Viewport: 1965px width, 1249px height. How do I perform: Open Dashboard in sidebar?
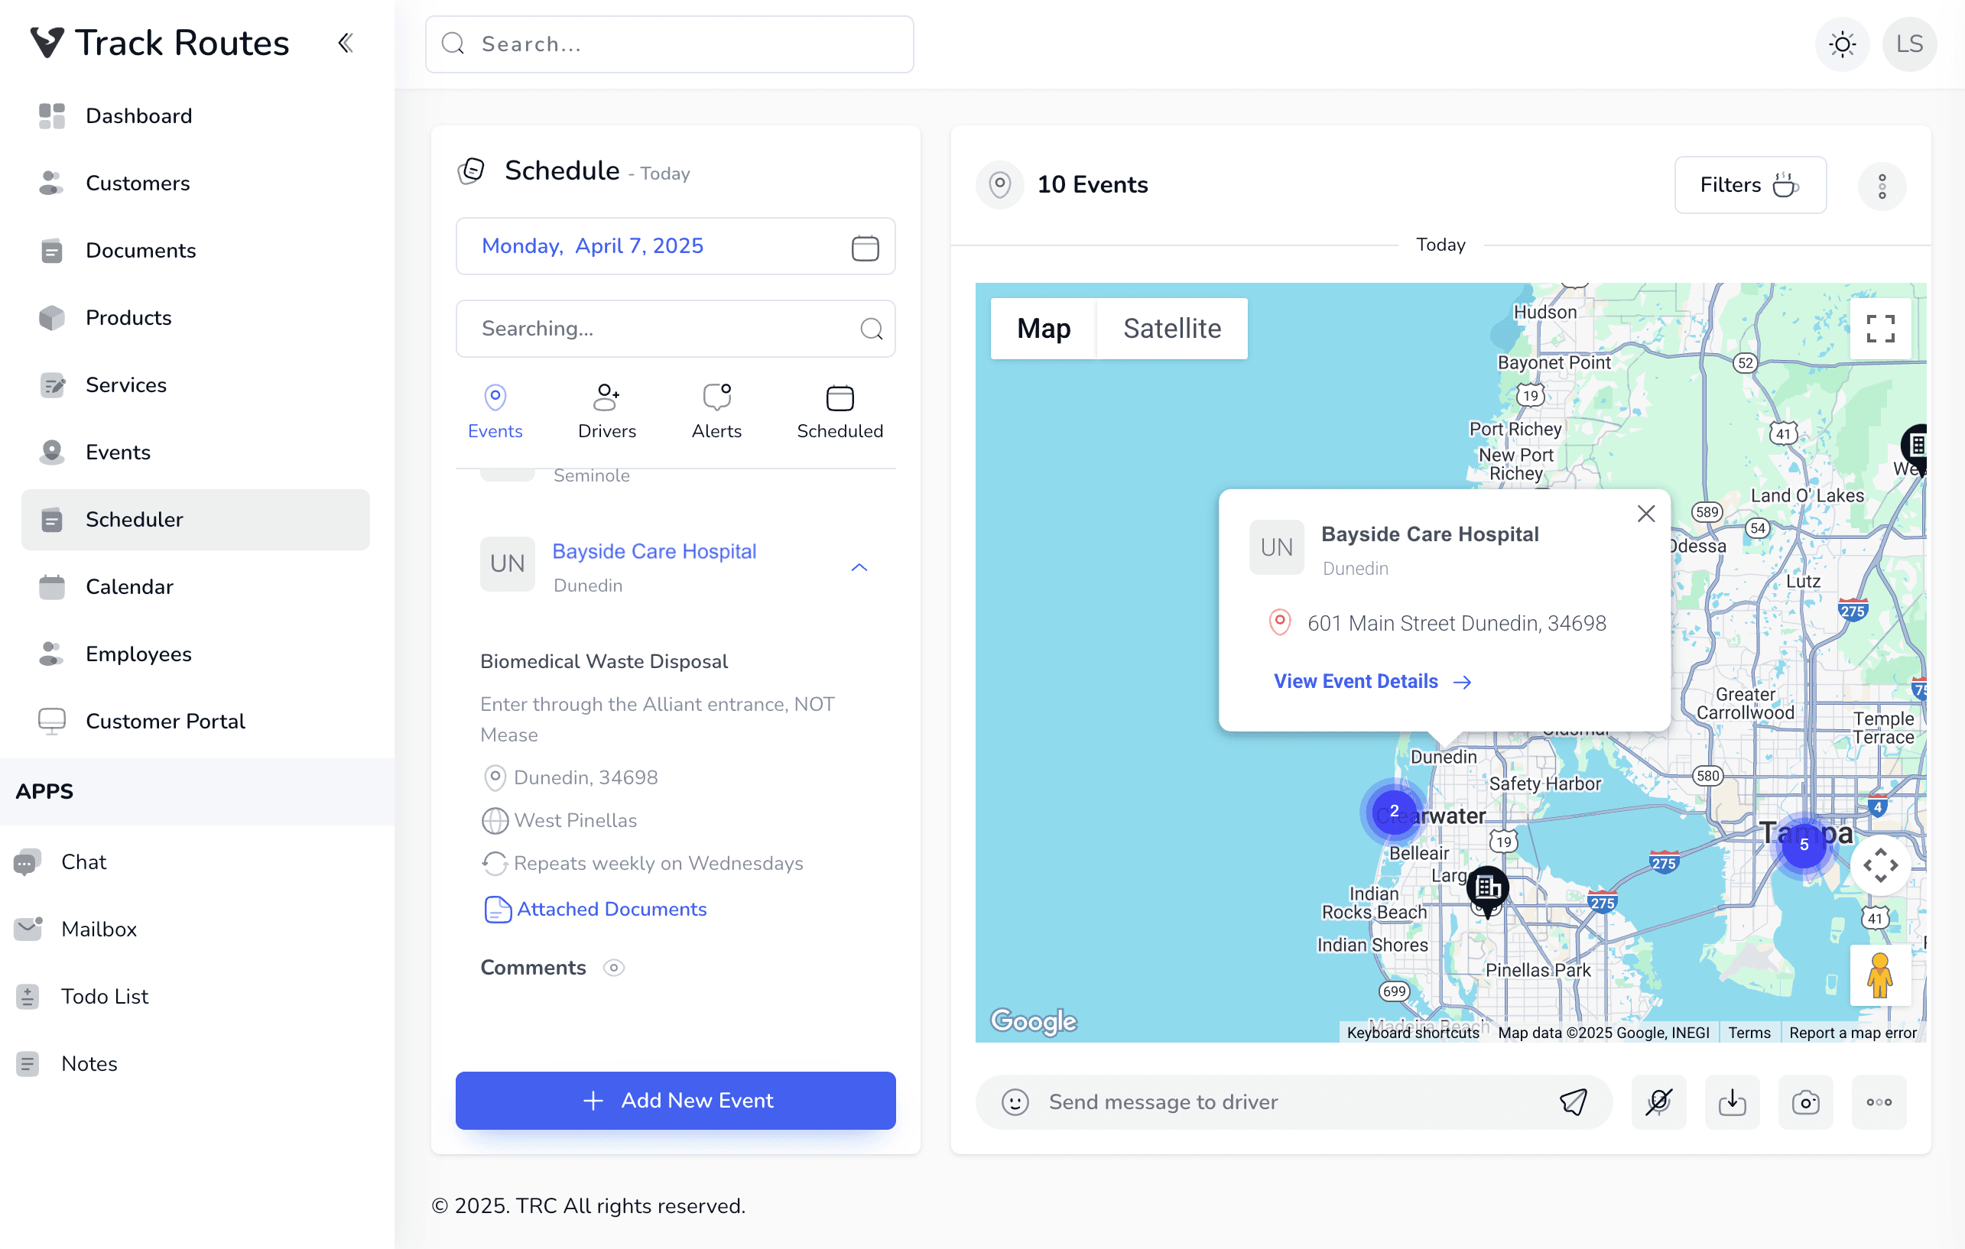point(196,116)
